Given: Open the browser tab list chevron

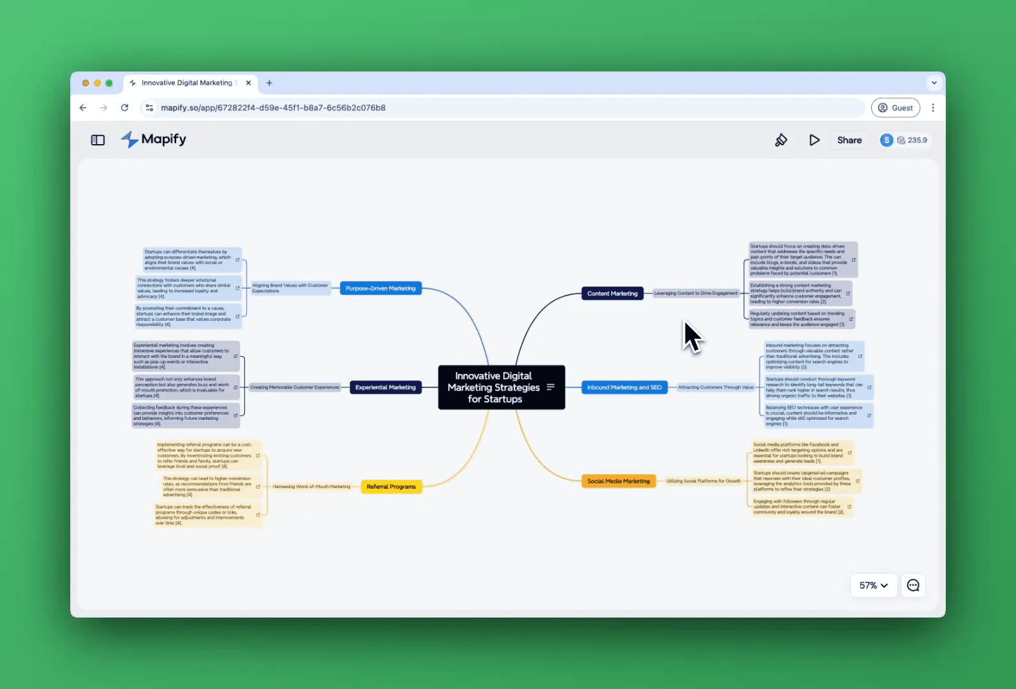Looking at the screenshot, I should coord(934,83).
